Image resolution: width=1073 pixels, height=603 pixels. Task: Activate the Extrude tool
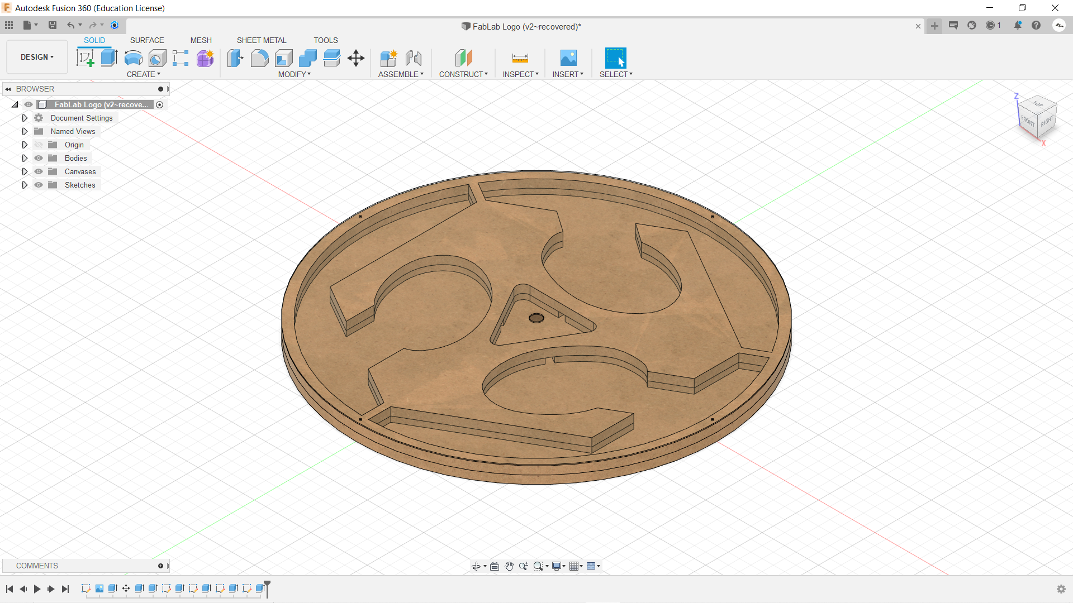pos(108,58)
